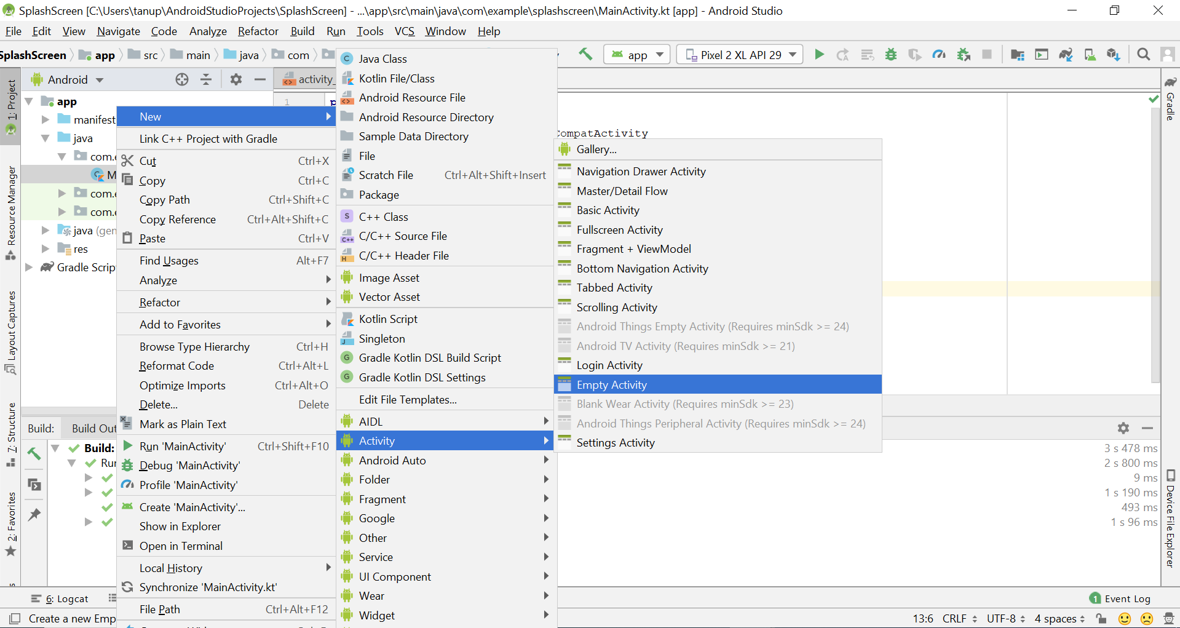Choose Find Usages in context menu
This screenshot has height=628, width=1180.
(226, 260)
